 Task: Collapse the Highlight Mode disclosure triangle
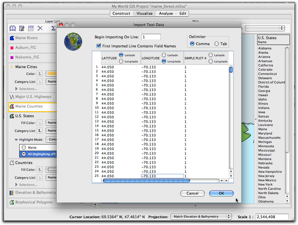pyautogui.click(x=16, y=139)
